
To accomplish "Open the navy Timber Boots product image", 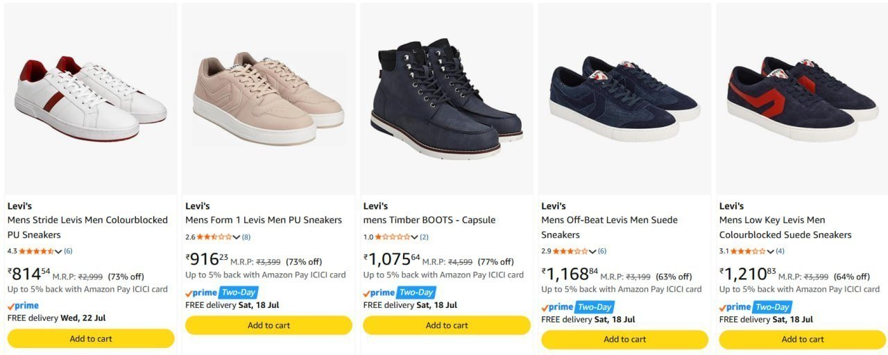I will coord(447,98).
